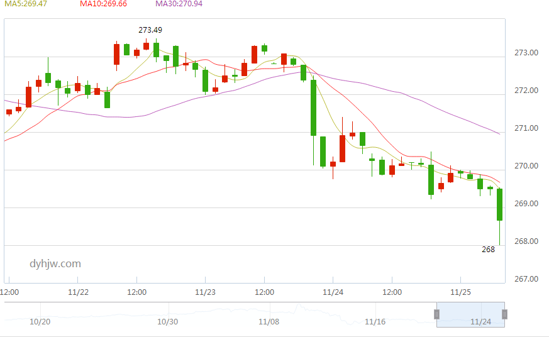Click the left handle of the range slider

(437, 314)
